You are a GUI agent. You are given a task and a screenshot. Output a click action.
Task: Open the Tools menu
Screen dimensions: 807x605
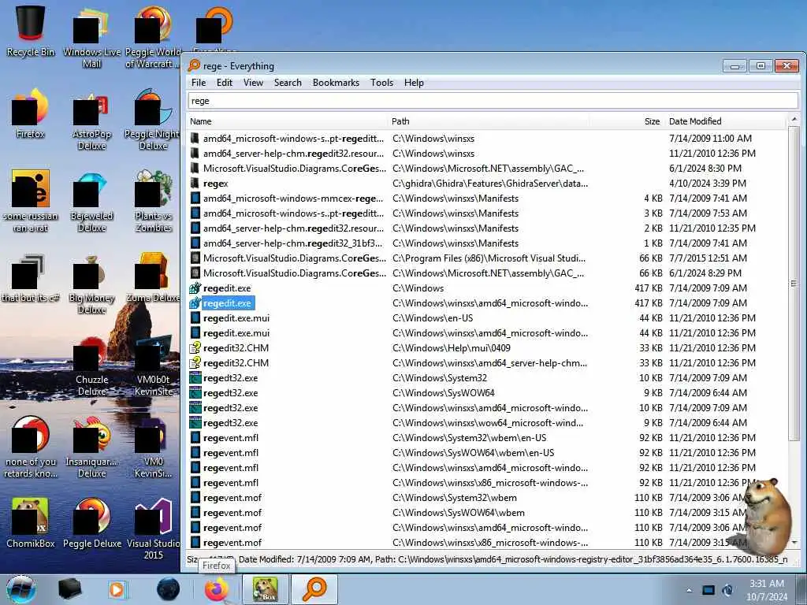(x=382, y=83)
